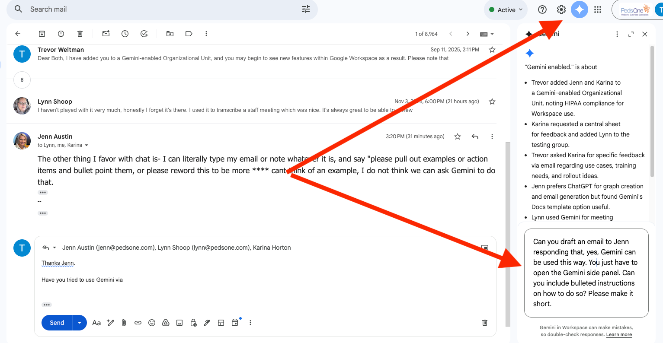This screenshot has height=343, width=663.
Task: Insert files using Drive
Action: 166,323
